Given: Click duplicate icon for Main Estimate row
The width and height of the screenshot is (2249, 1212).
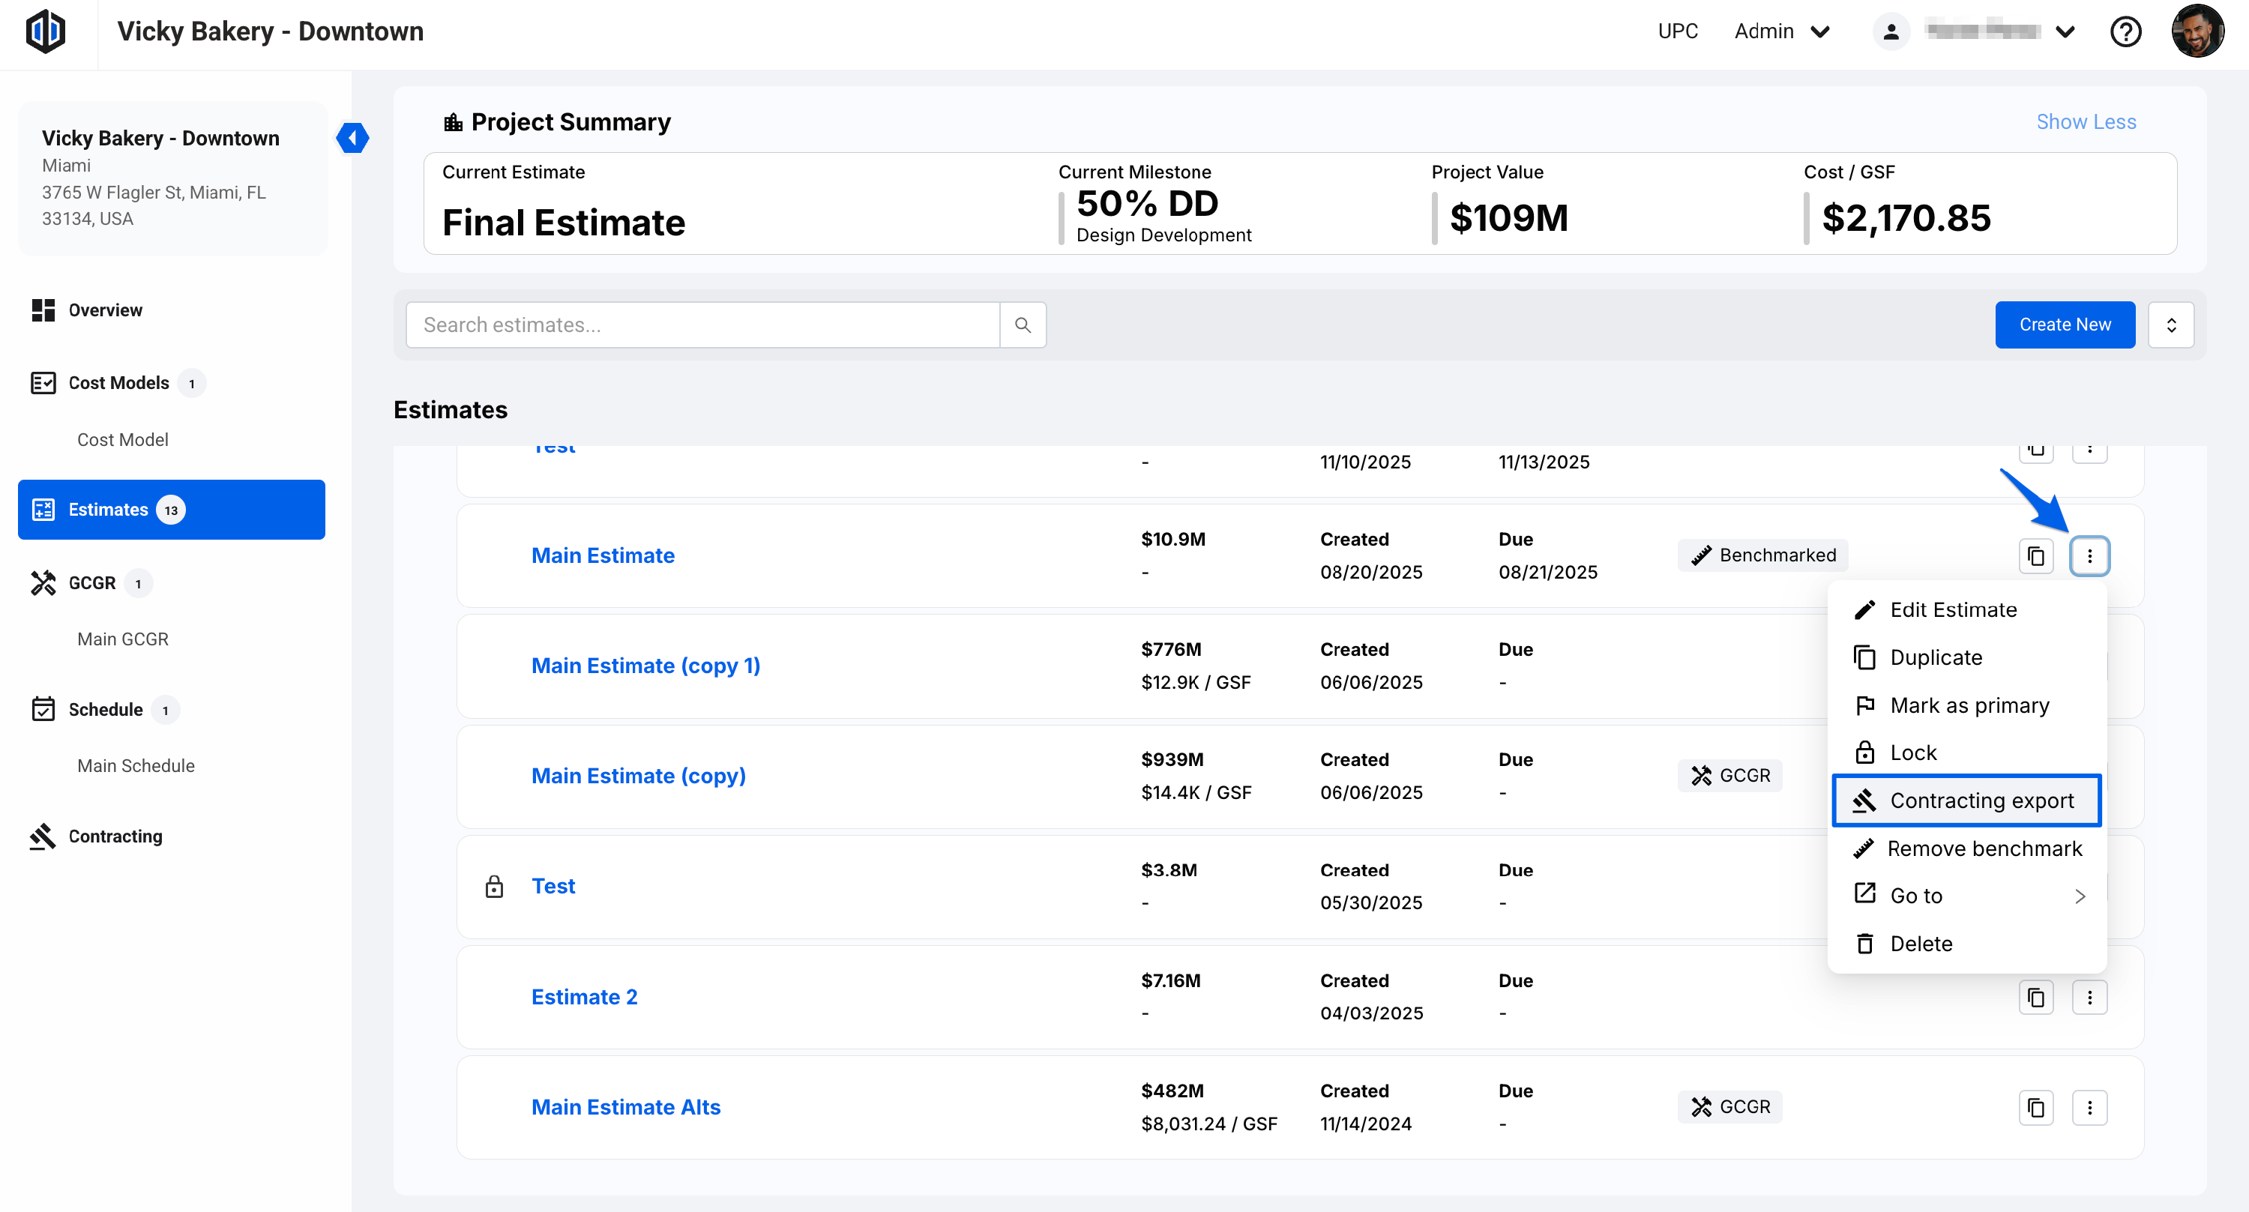Looking at the screenshot, I should [2035, 556].
